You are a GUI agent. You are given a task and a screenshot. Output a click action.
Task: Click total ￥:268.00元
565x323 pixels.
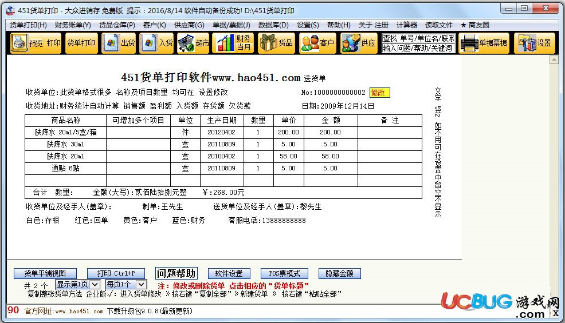pos(224,193)
